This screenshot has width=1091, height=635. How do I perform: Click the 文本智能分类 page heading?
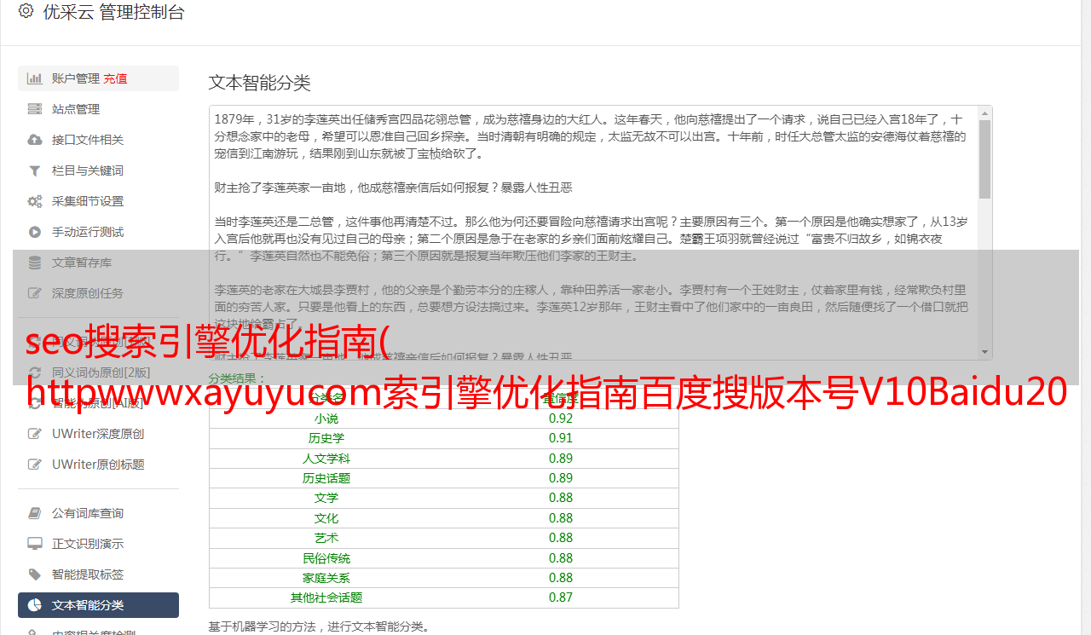pyautogui.click(x=260, y=83)
